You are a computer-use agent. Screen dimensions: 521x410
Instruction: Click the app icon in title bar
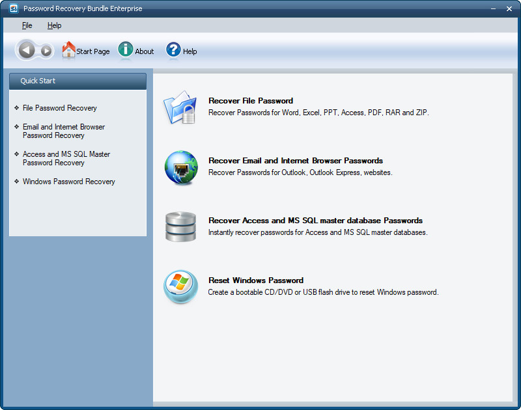point(14,8)
